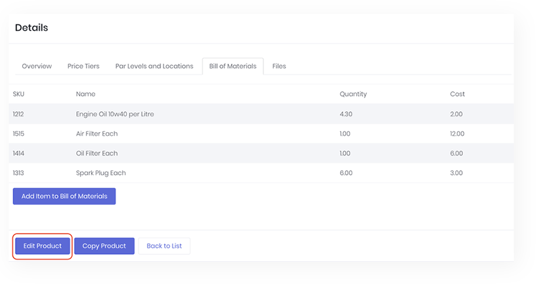Click the 6.00 quantity for Spark Plug
The height and width of the screenshot is (284, 536).
[x=346, y=173]
